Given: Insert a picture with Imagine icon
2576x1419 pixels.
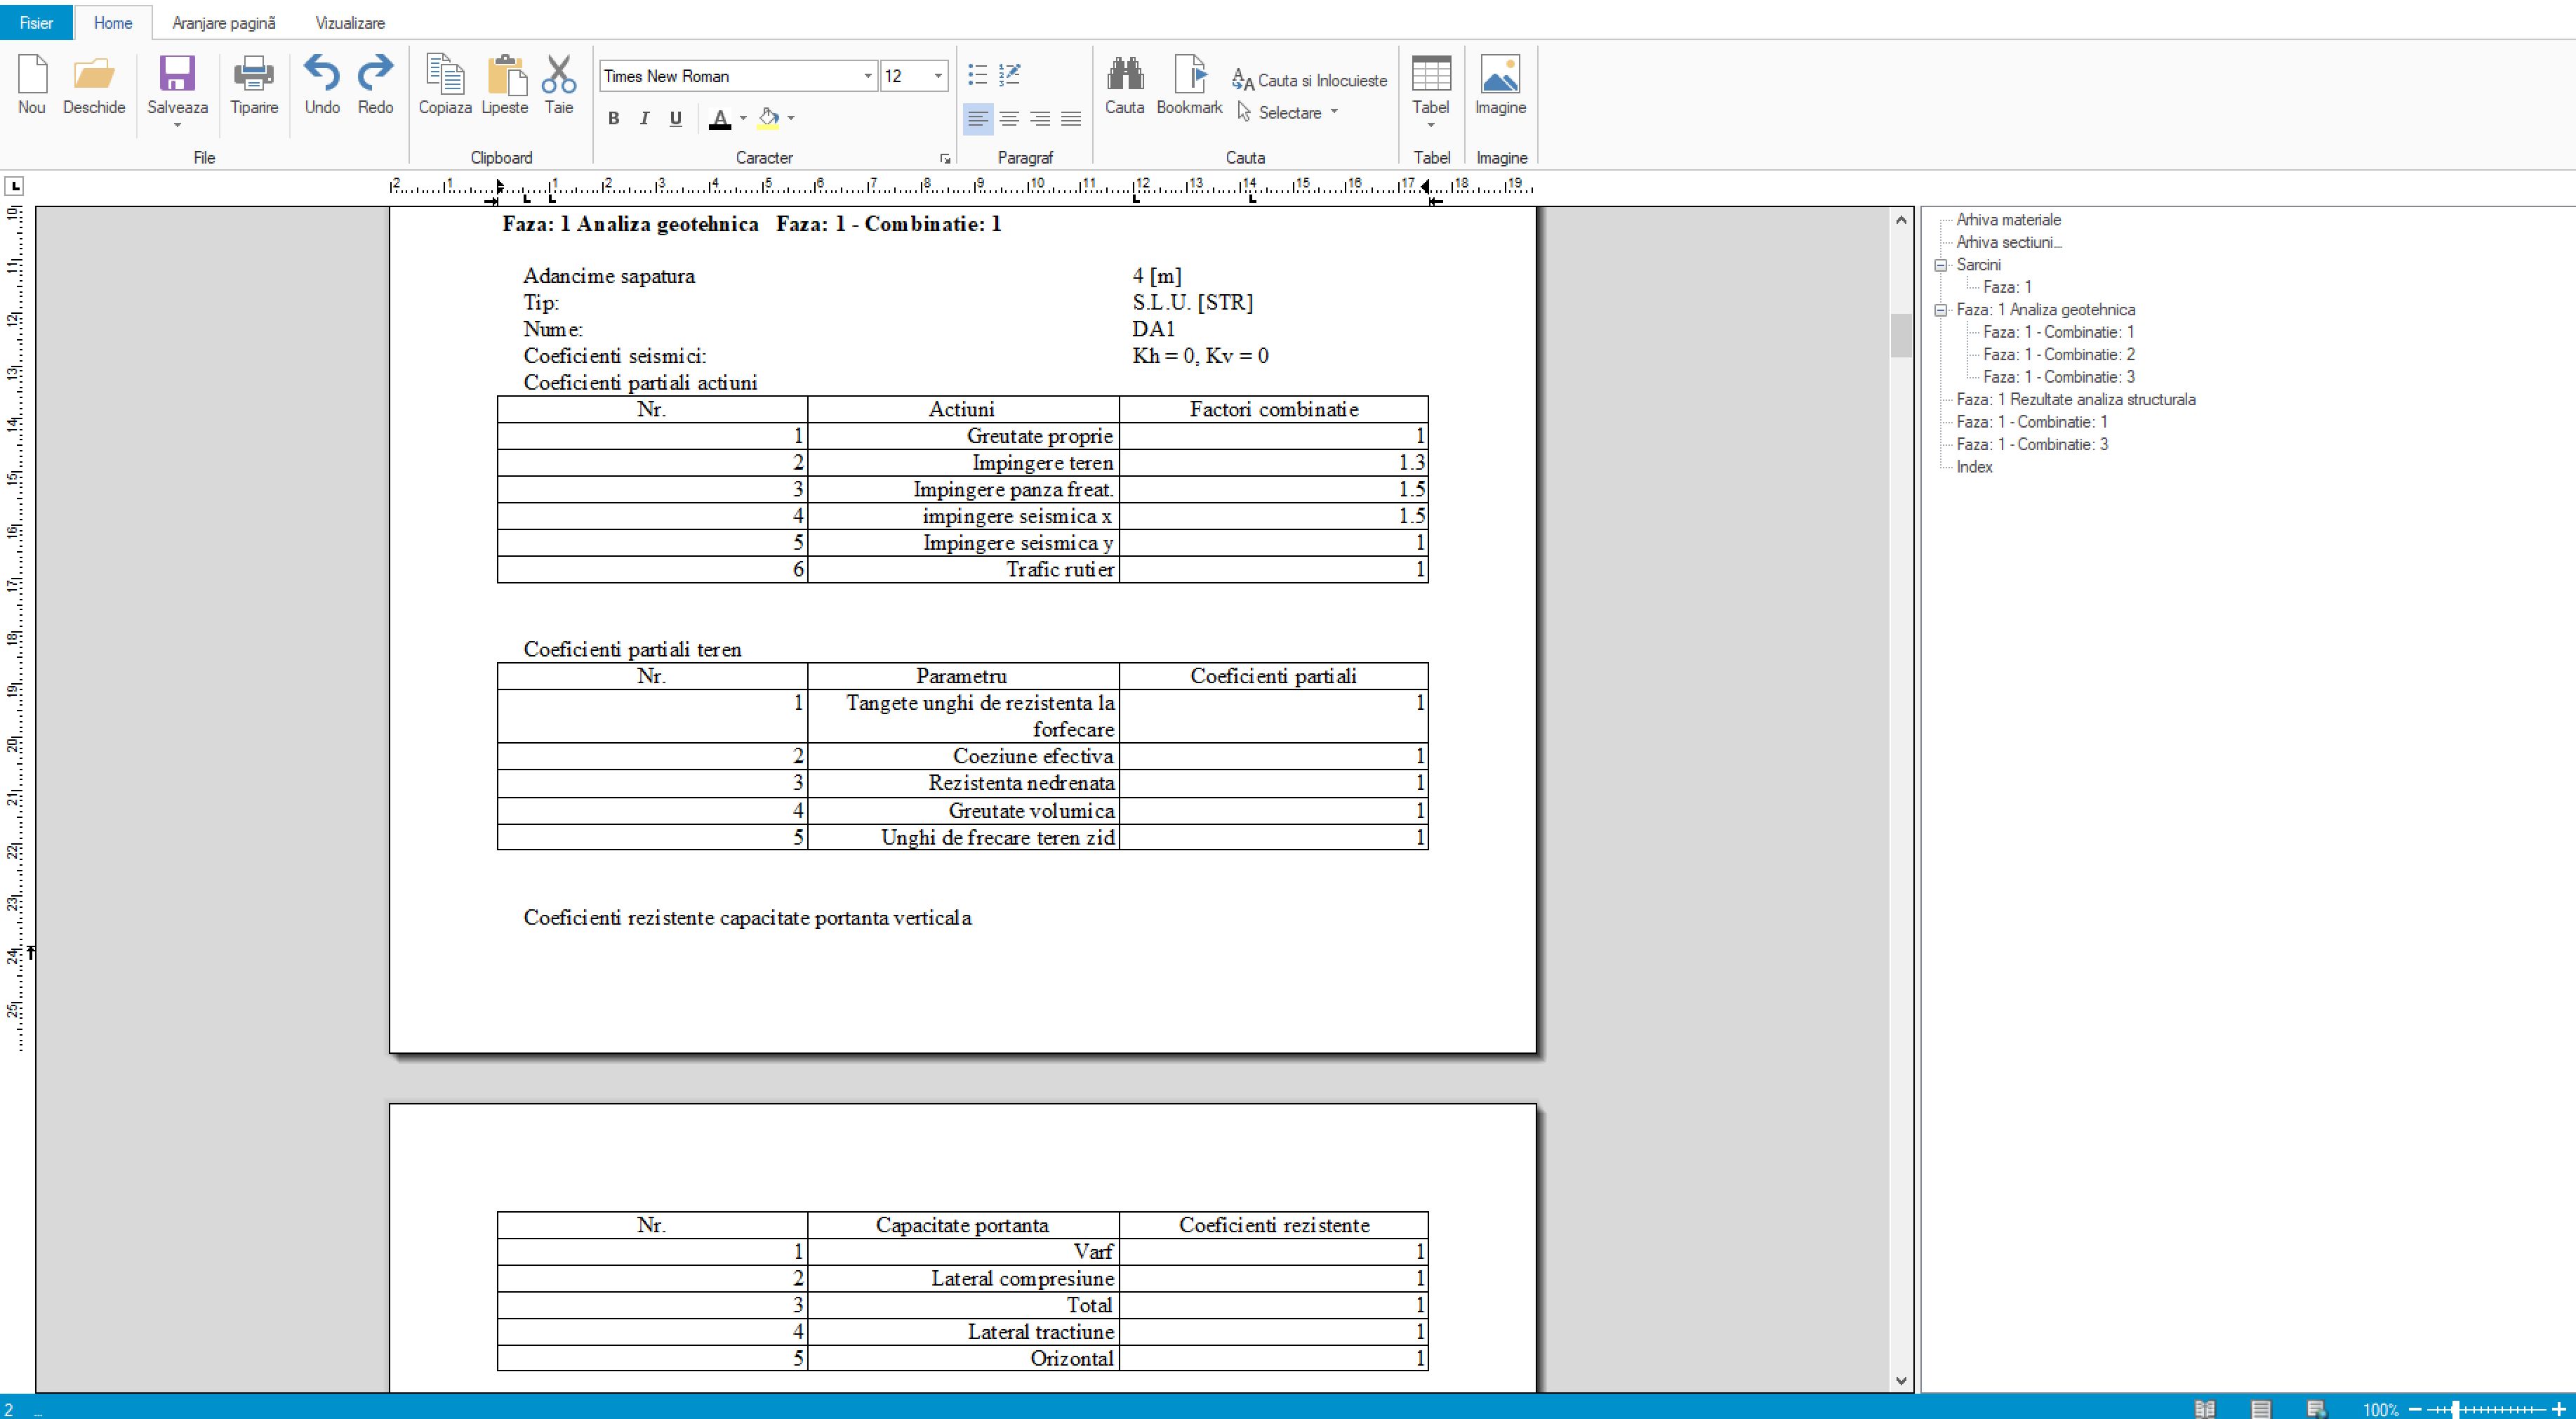Looking at the screenshot, I should (x=1500, y=75).
